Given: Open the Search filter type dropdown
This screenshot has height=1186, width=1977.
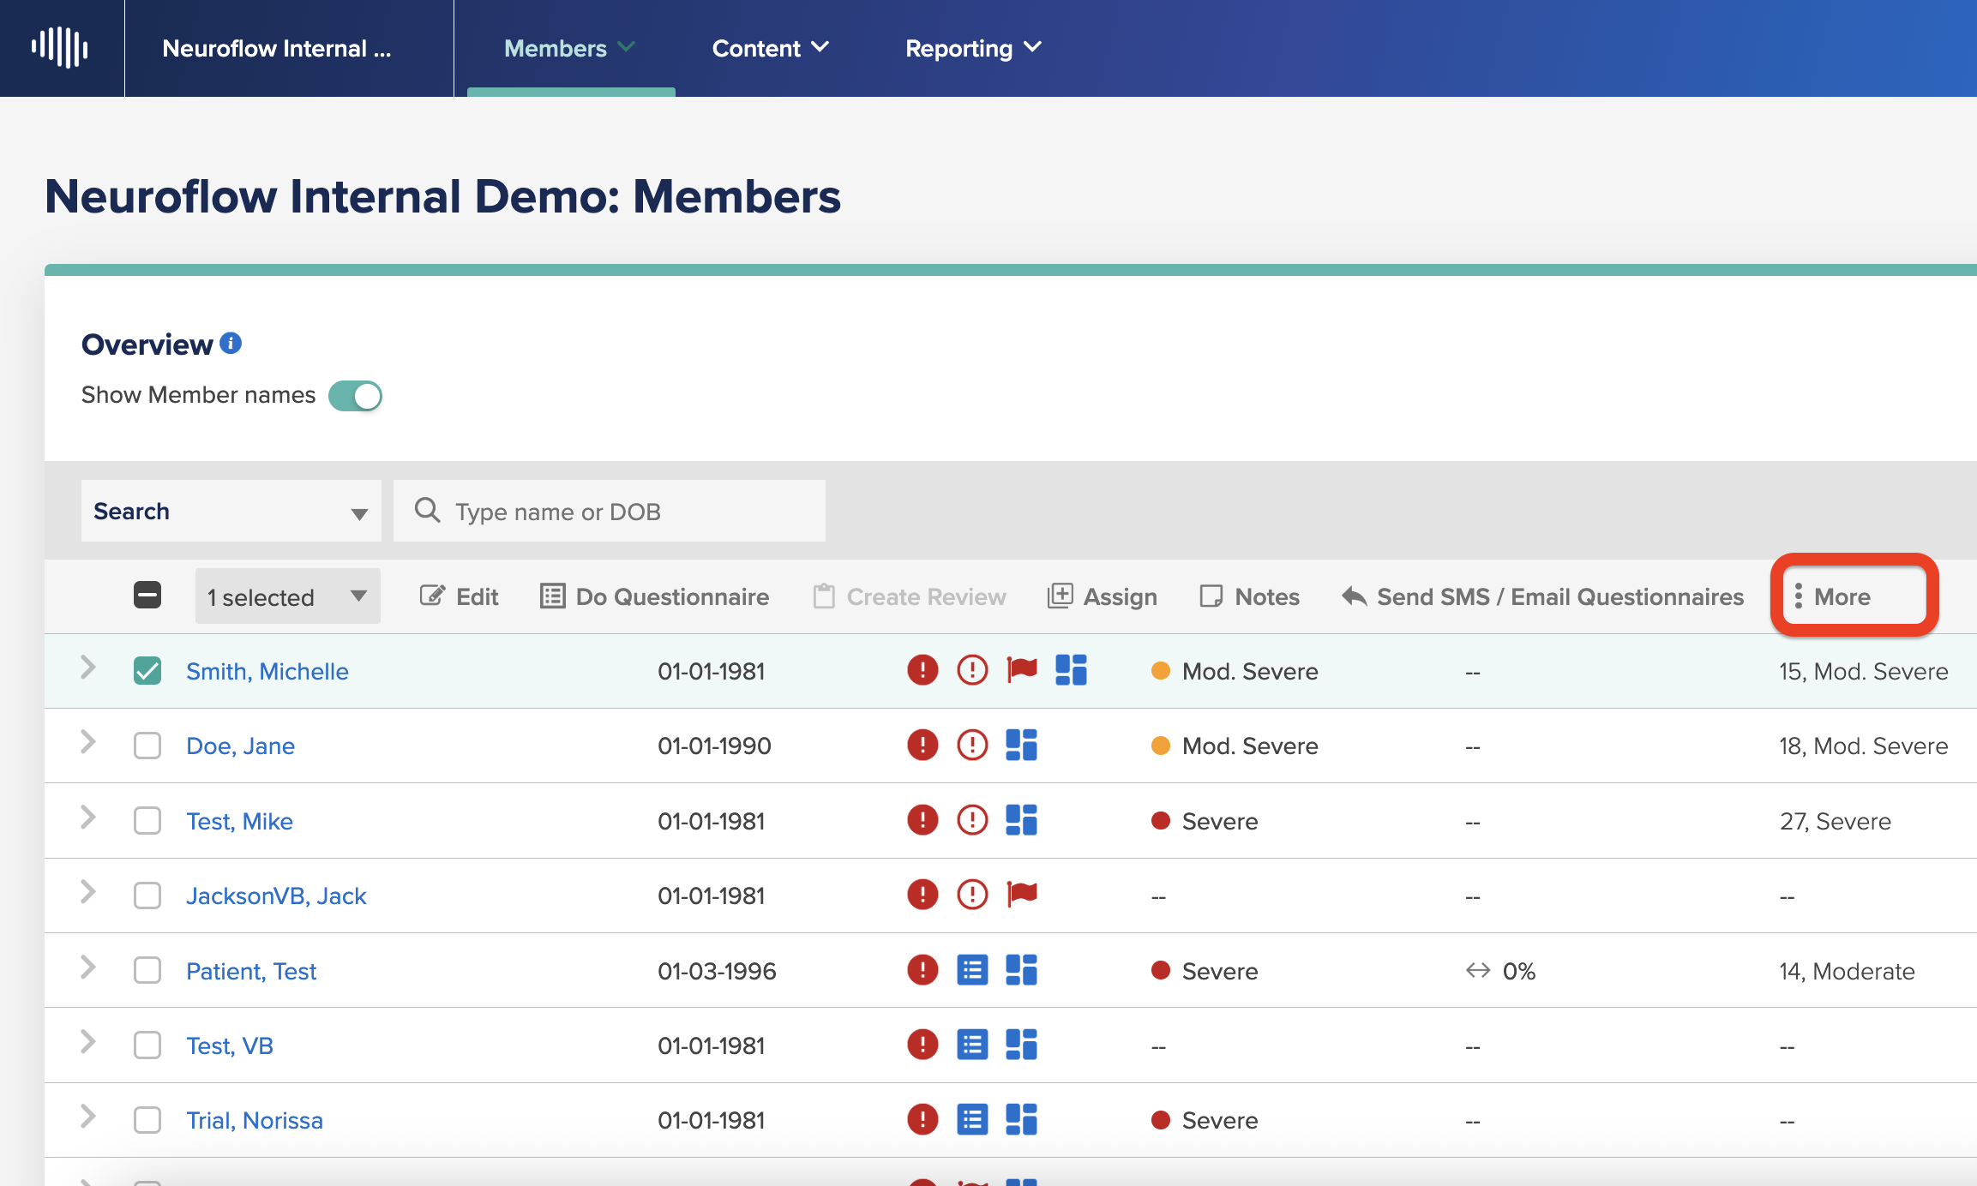Looking at the screenshot, I should click(231, 511).
